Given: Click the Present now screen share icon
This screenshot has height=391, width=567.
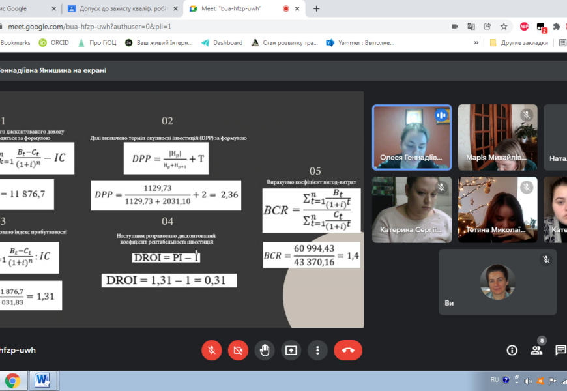Looking at the screenshot, I should pos(291,350).
